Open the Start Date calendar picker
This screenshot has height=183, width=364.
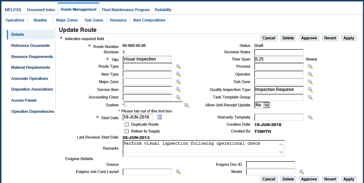tap(160, 117)
